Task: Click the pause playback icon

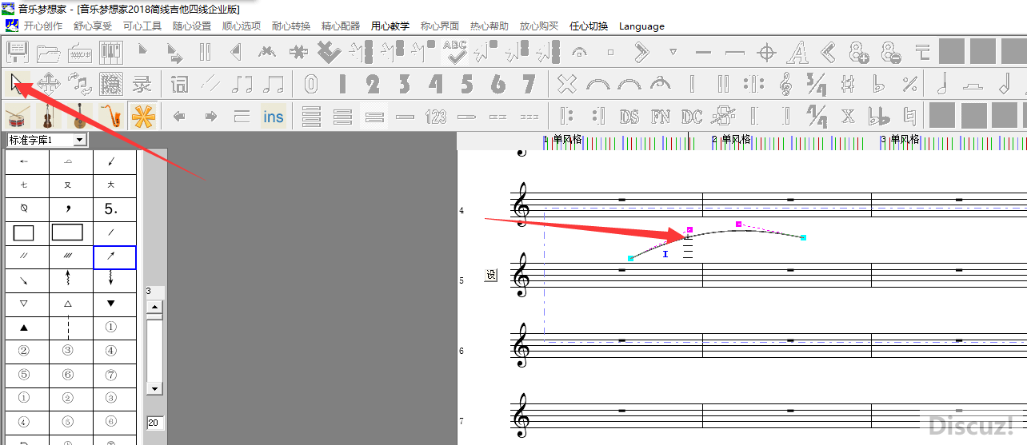Action: coord(205,53)
